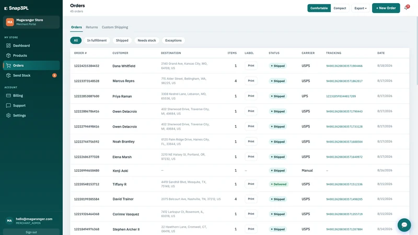
Task: Click the Delivered status badge
Action: pos(278,184)
